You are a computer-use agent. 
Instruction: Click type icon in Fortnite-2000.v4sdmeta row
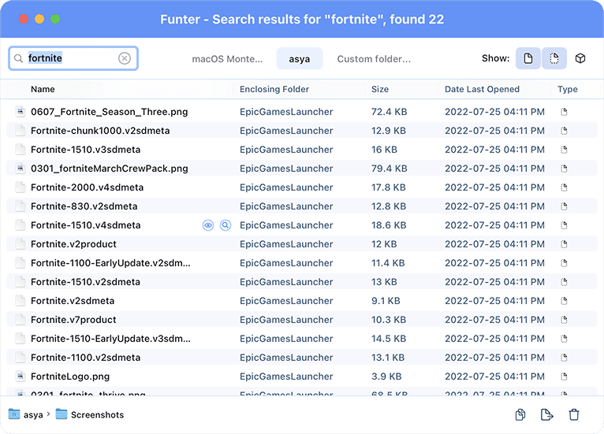pos(564,187)
